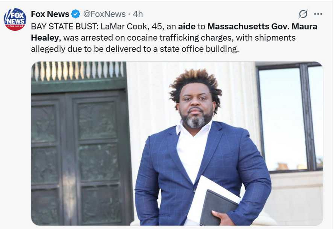This screenshot has height=229, width=335.
Task: Click the black portfolio in the photo
Action: point(217,207)
